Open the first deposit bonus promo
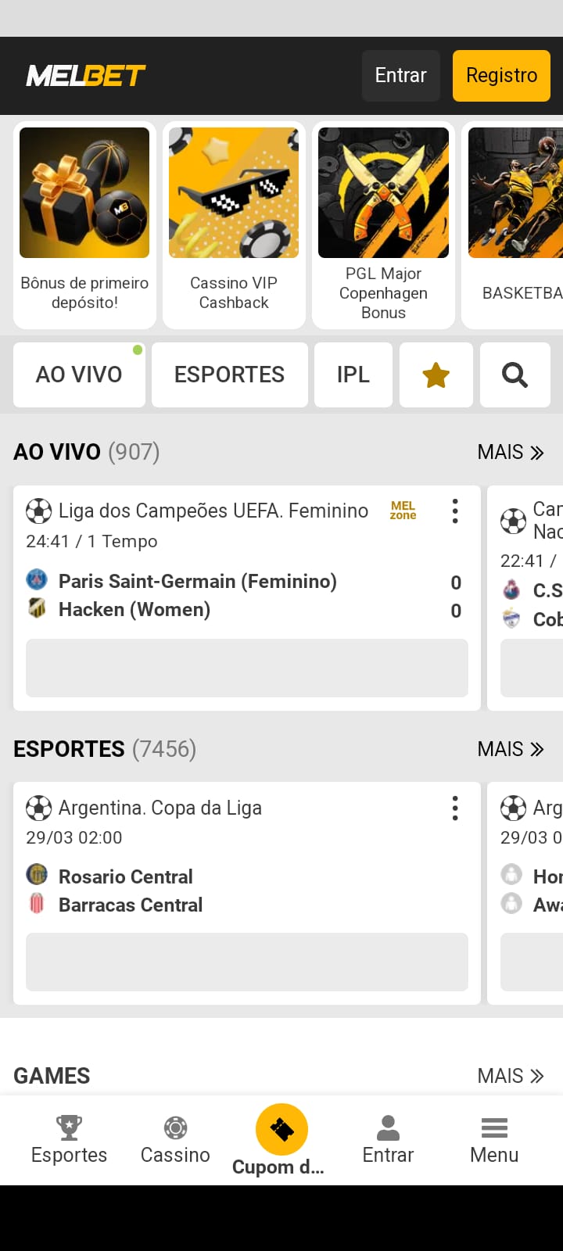The image size is (563, 1251). (84, 225)
